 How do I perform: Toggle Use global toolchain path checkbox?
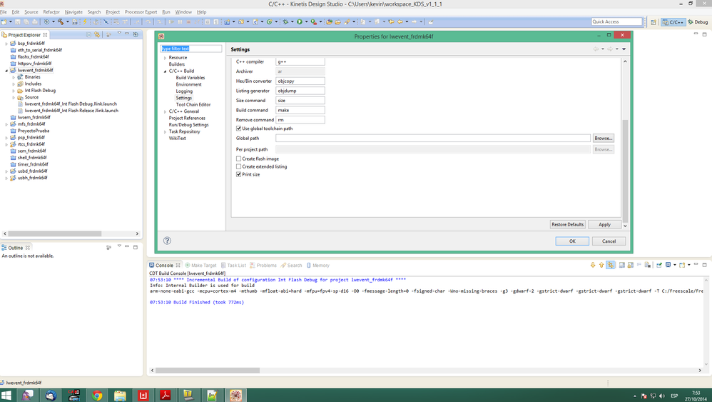pos(238,129)
